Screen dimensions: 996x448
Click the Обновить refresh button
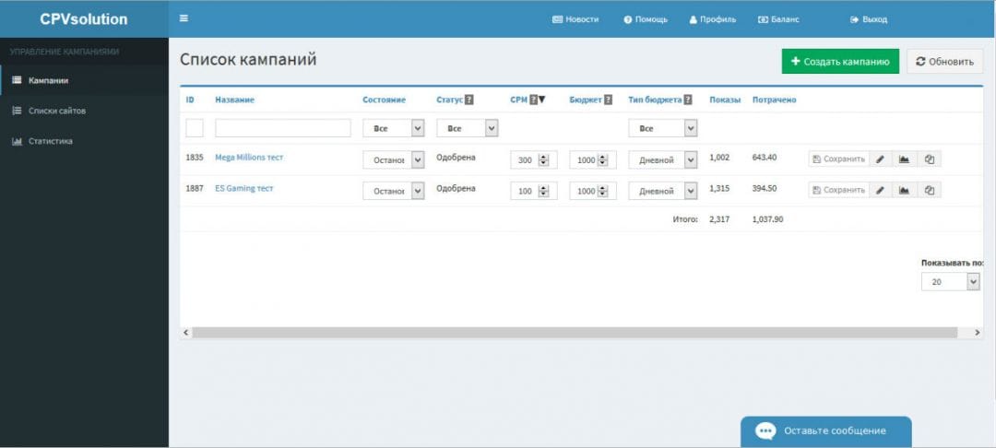tap(944, 62)
